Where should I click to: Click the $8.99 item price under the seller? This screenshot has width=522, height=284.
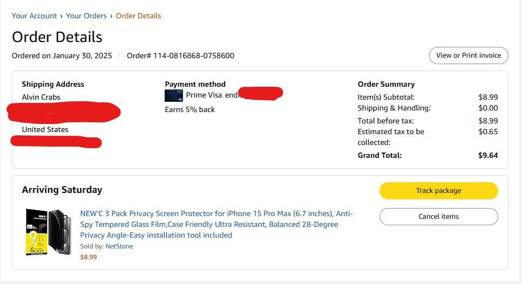89,257
